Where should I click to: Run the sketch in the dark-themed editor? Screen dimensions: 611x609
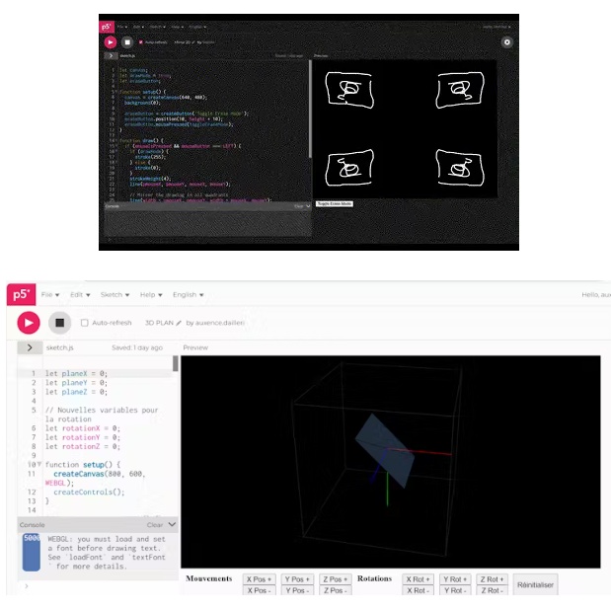click(110, 42)
